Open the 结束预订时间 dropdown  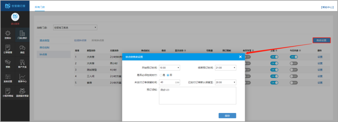click(x=226, y=68)
